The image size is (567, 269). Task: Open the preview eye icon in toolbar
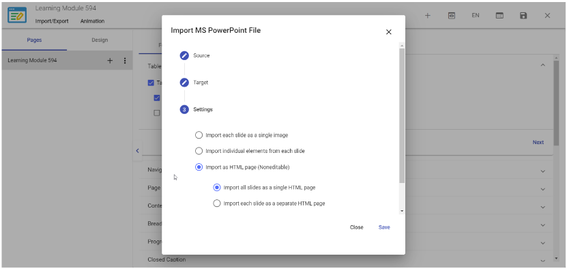click(451, 16)
